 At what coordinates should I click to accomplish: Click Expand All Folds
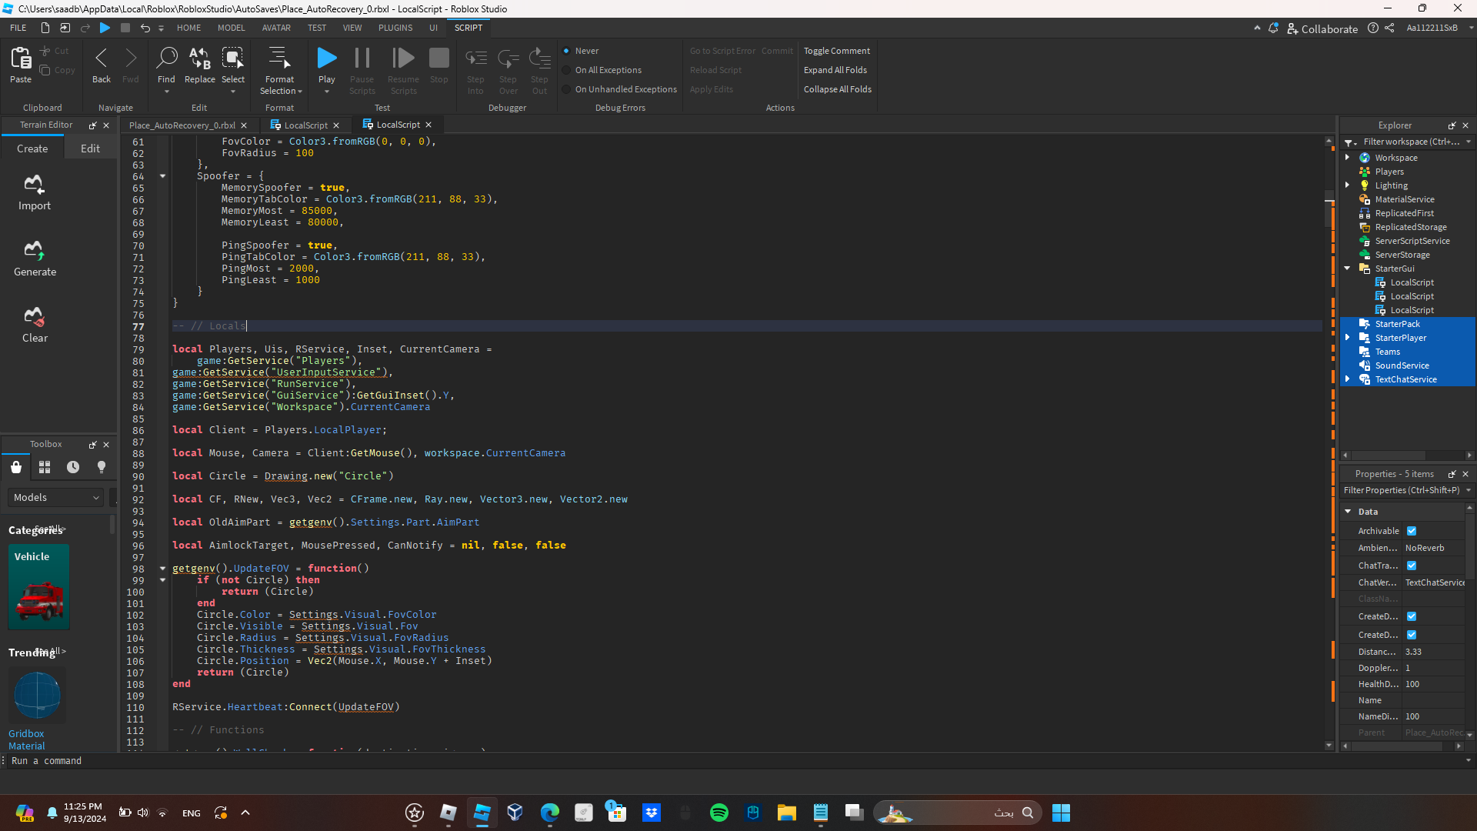tap(835, 70)
